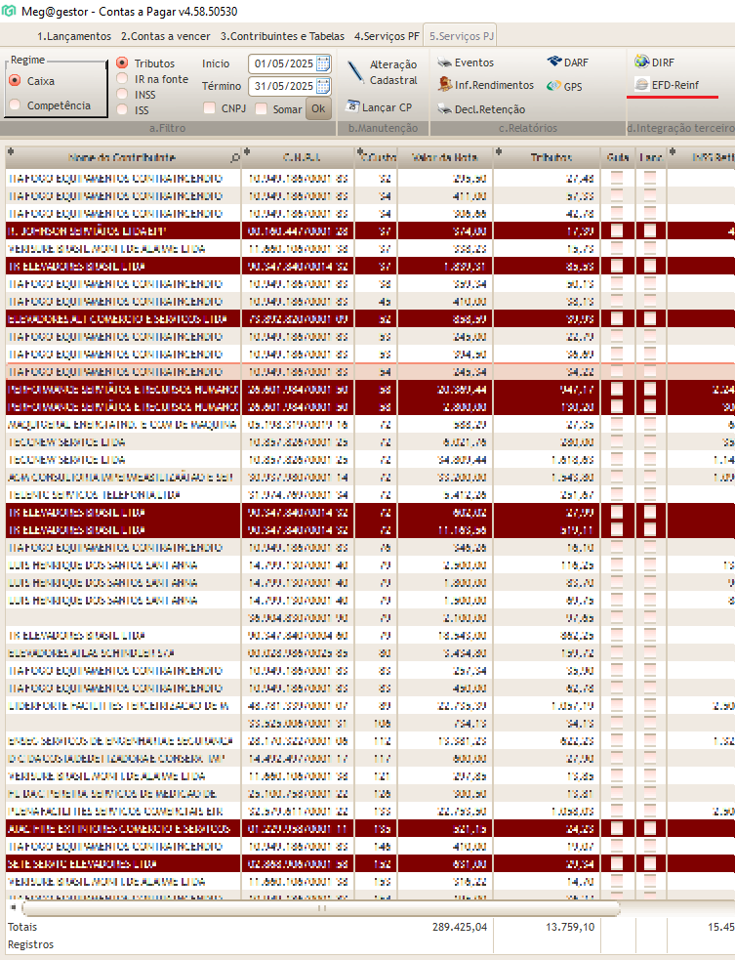Open the GPS report icon

point(554,86)
